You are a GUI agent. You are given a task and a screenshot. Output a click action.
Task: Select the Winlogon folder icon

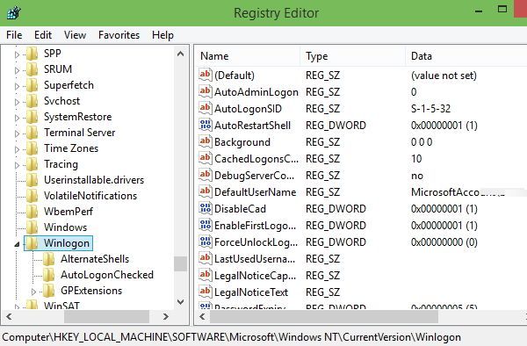[x=32, y=243]
